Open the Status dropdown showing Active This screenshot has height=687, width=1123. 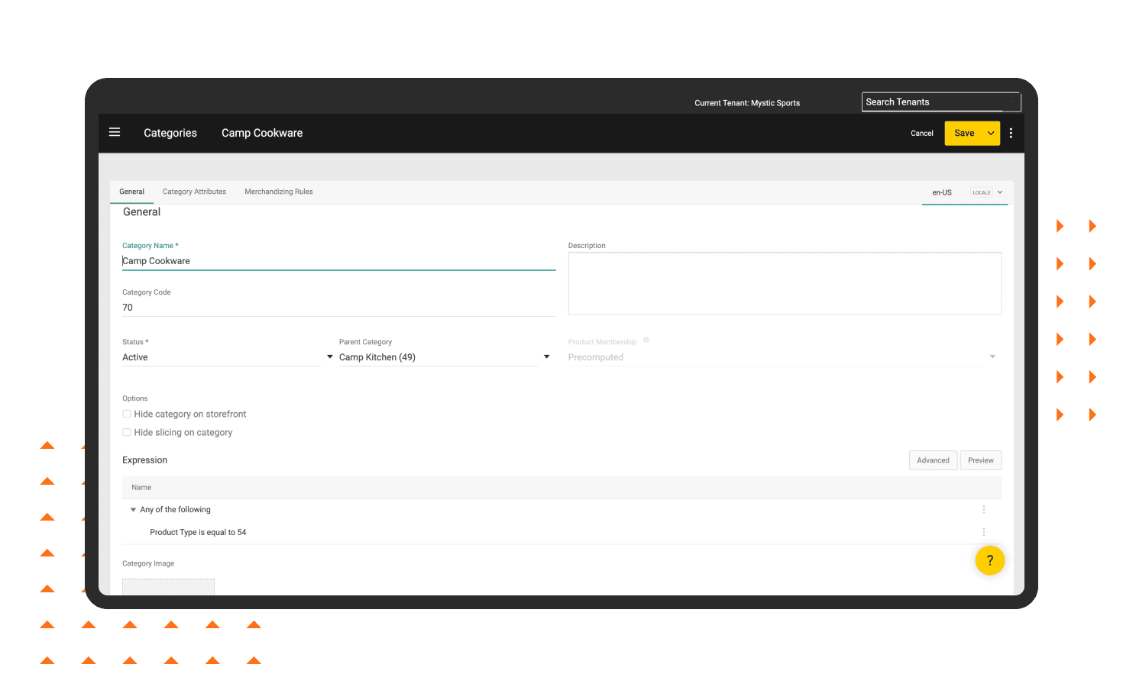(x=228, y=357)
